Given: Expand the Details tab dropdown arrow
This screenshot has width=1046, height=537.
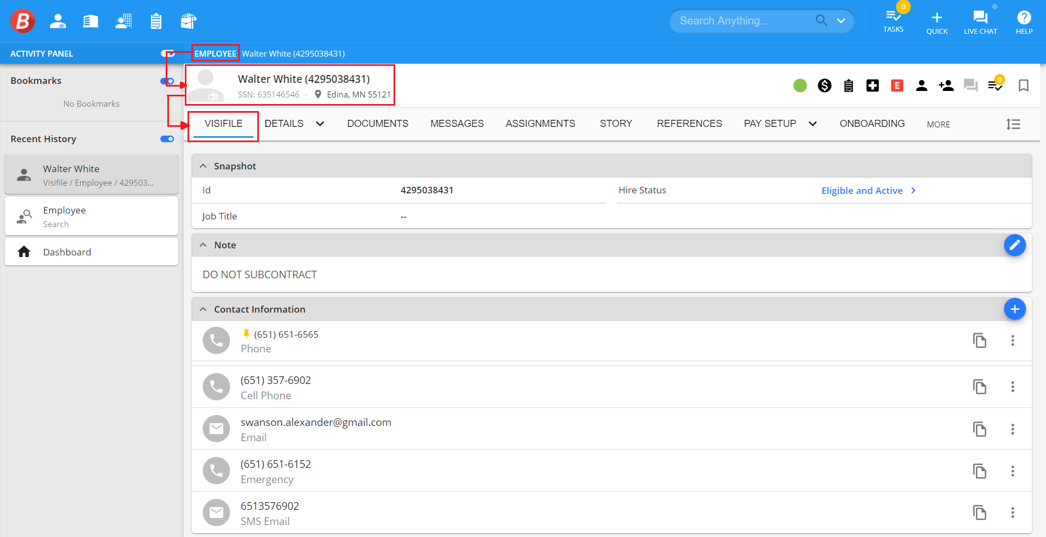Looking at the screenshot, I should click(320, 124).
